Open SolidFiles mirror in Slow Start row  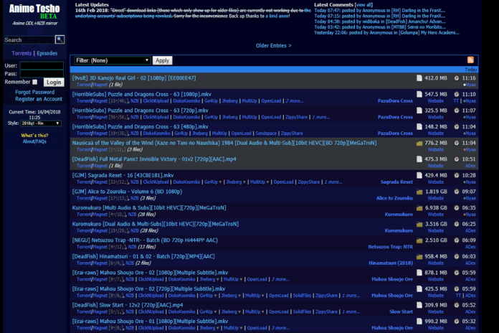pos(302,312)
